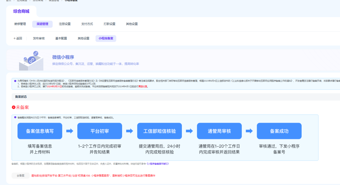
Task: Click arrow between 备案信息填写 and 平台初审
Action: [70, 131]
